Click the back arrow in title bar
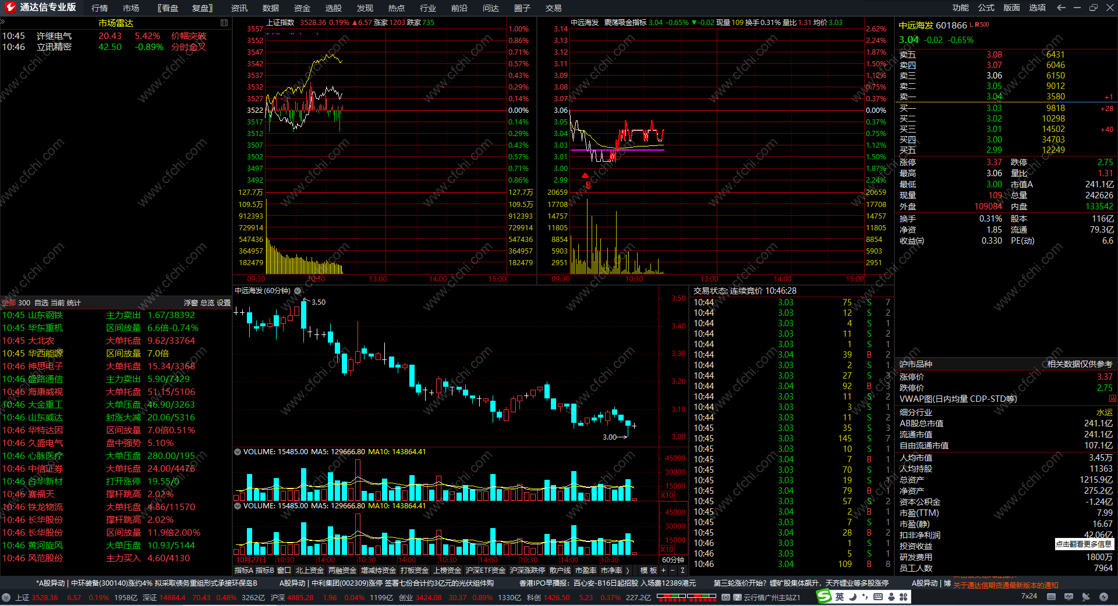This screenshot has width=1118, height=606. [x=1061, y=8]
